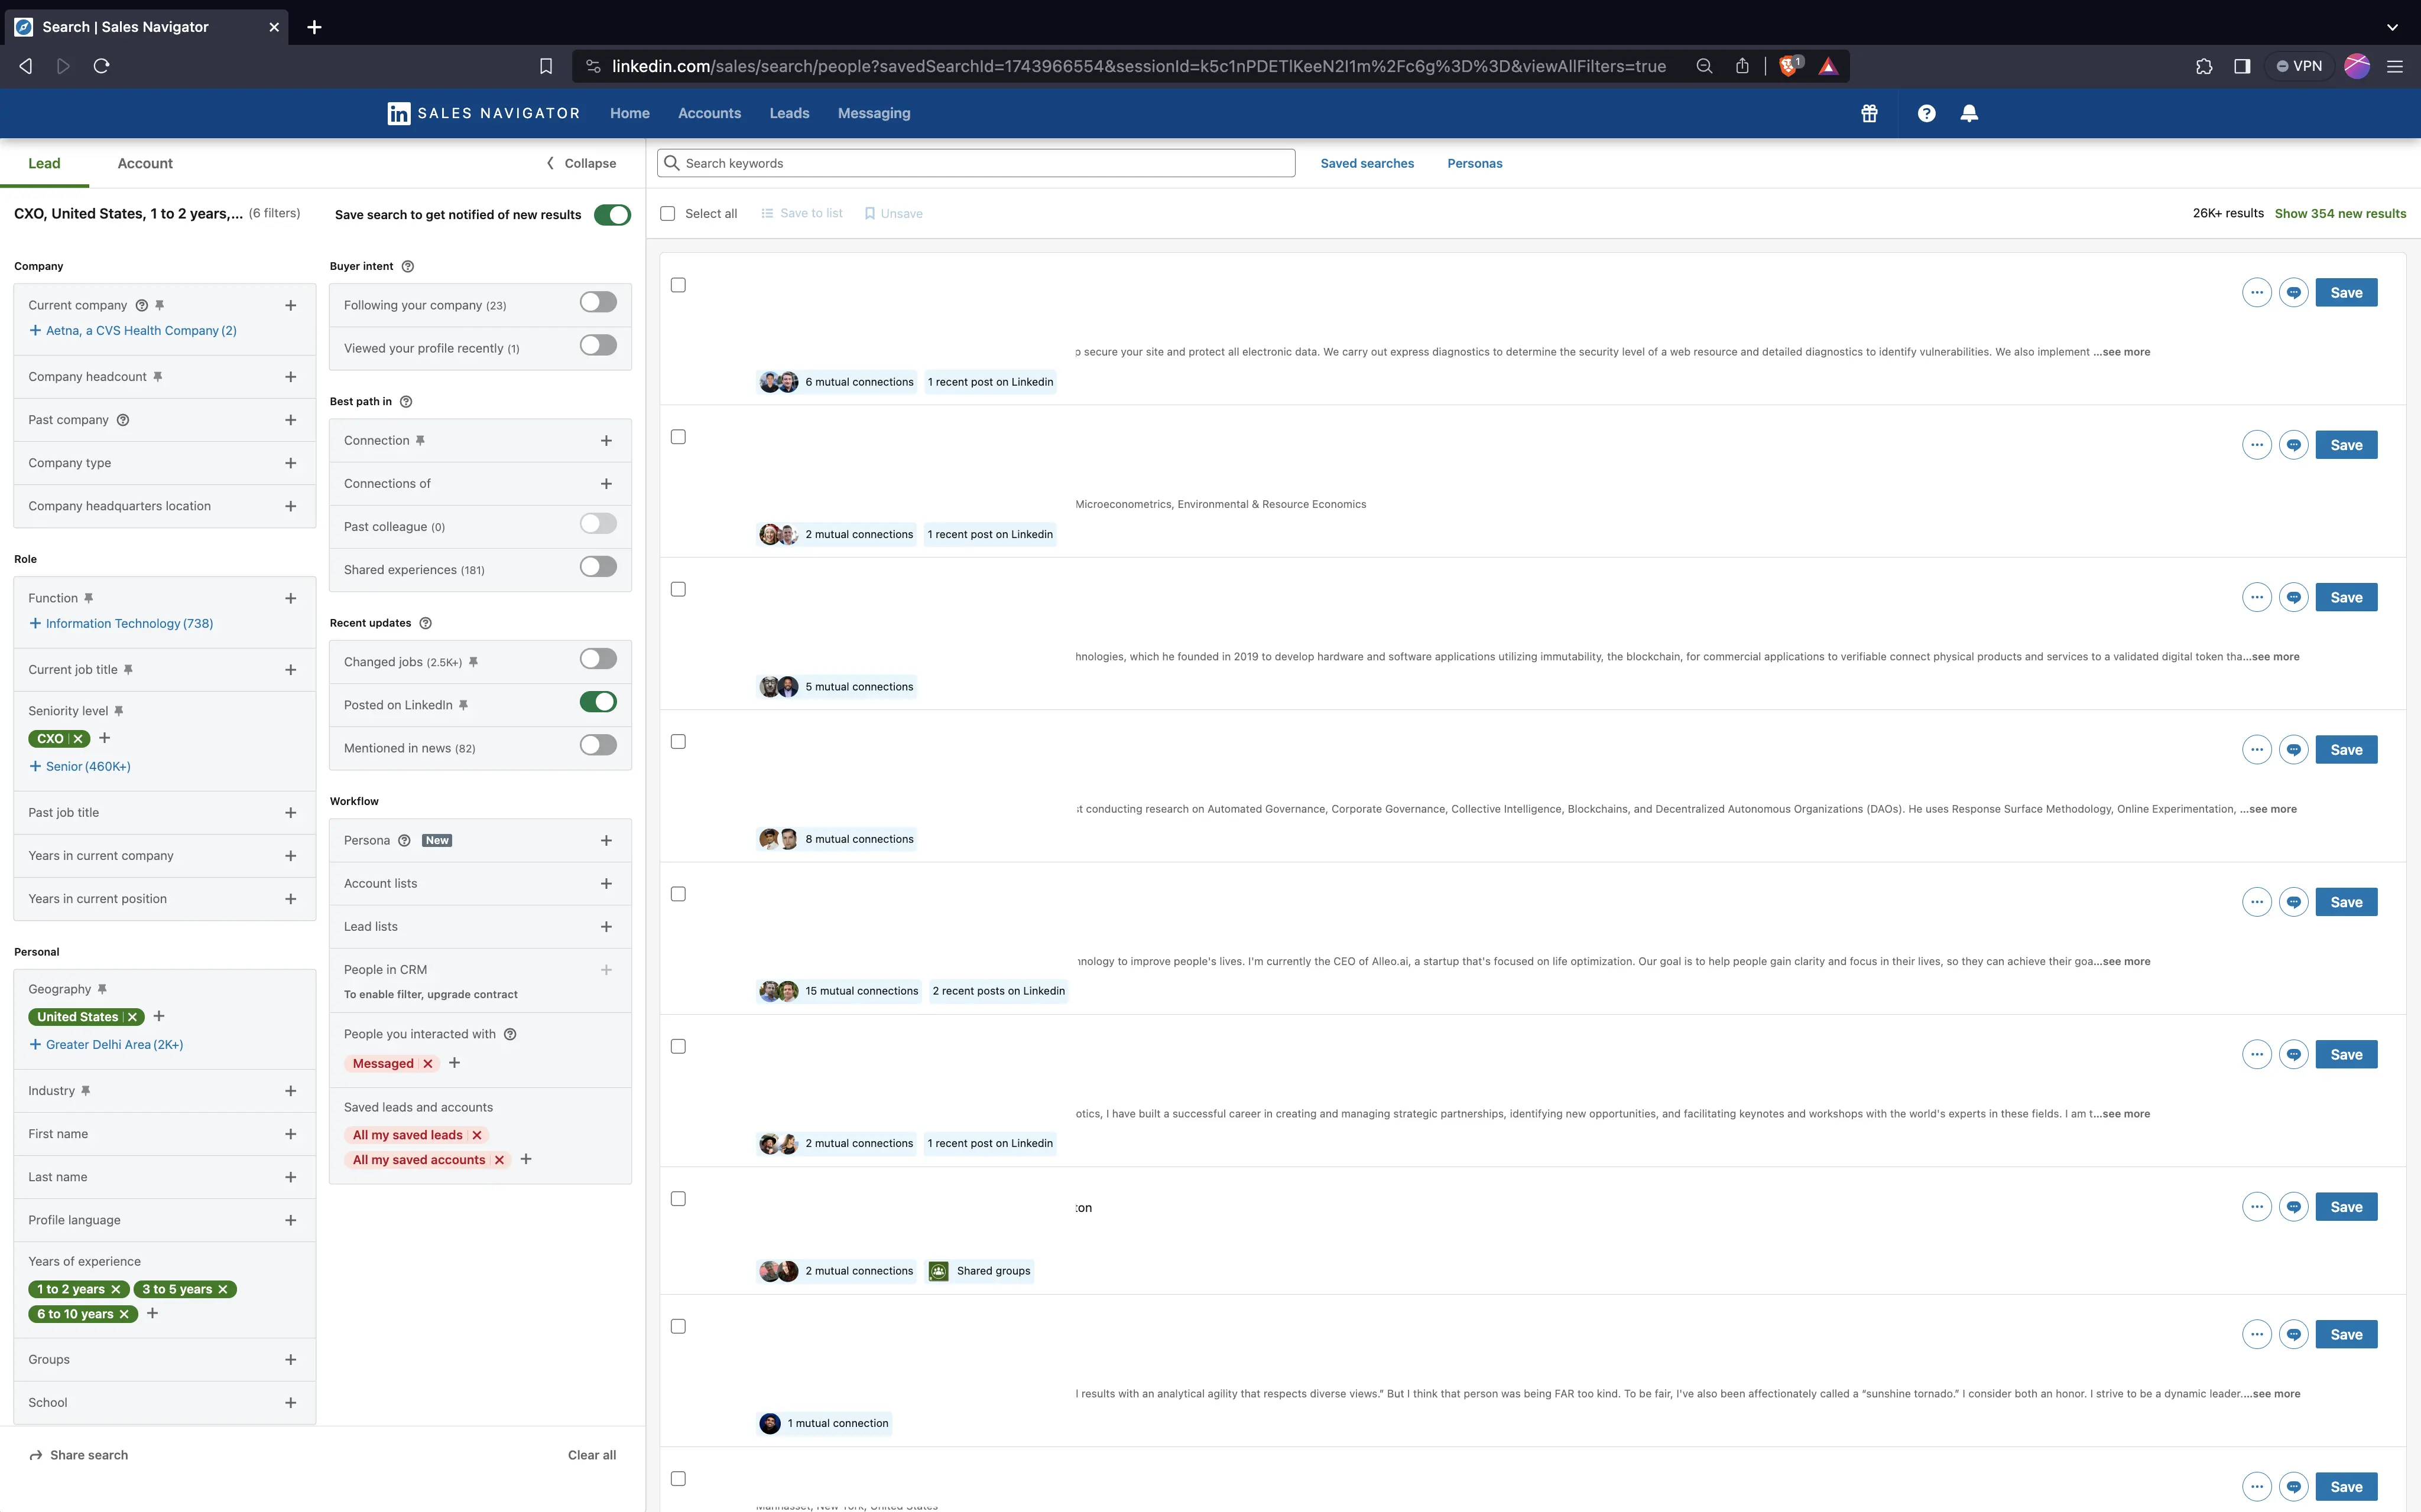Click Show 354 new results link
The width and height of the screenshot is (2421, 1512).
[x=2340, y=214]
